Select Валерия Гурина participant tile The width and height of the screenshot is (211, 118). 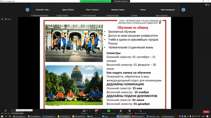click(x=118, y=10)
